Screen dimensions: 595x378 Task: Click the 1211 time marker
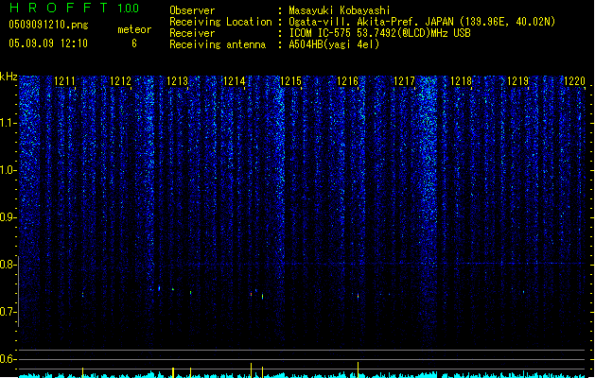(64, 81)
